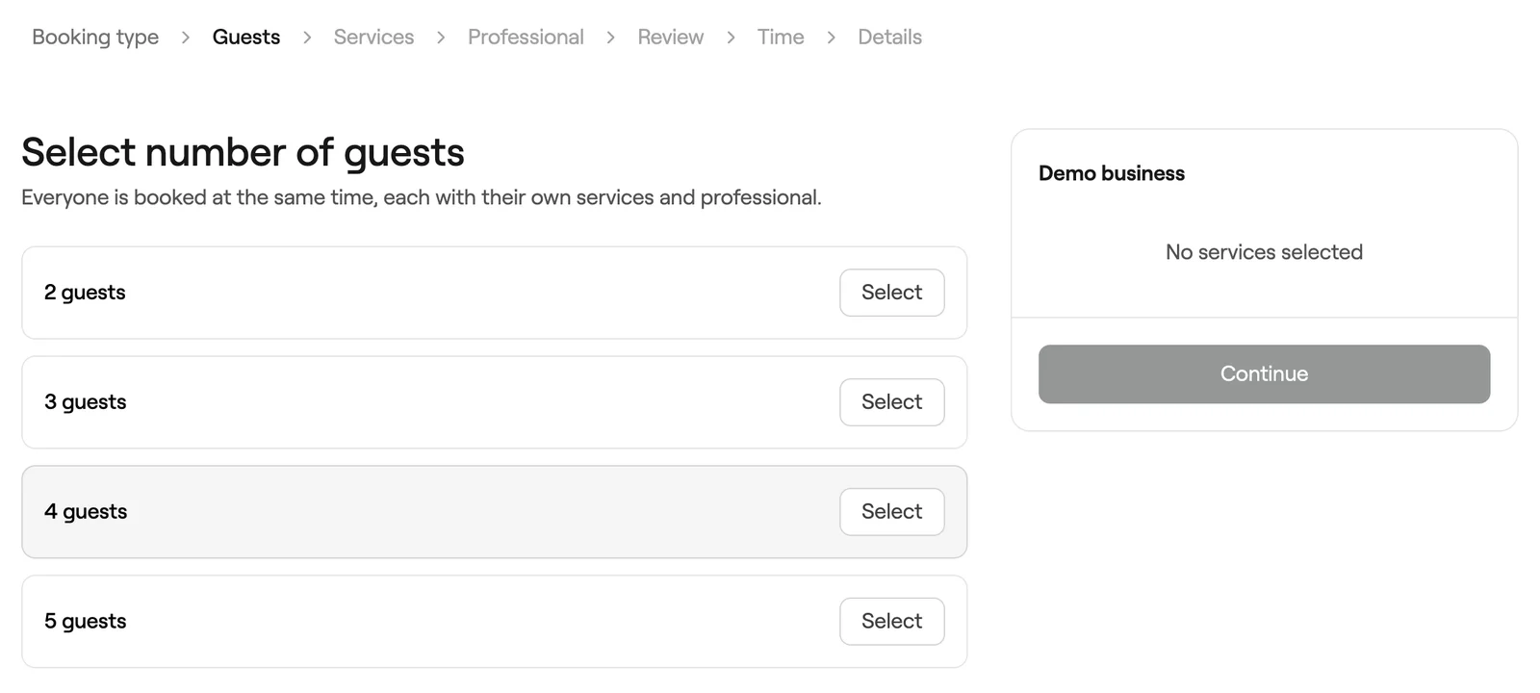The image size is (1540, 693).
Task: Click the highlighted 4 guests row
Action: click(494, 512)
